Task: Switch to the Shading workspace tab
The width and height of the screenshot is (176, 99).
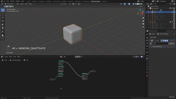Action: click(64, 1)
